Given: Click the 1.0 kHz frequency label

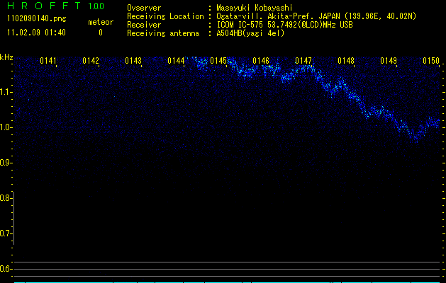Looking at the screenshot, I should click(x=6, y=127).
